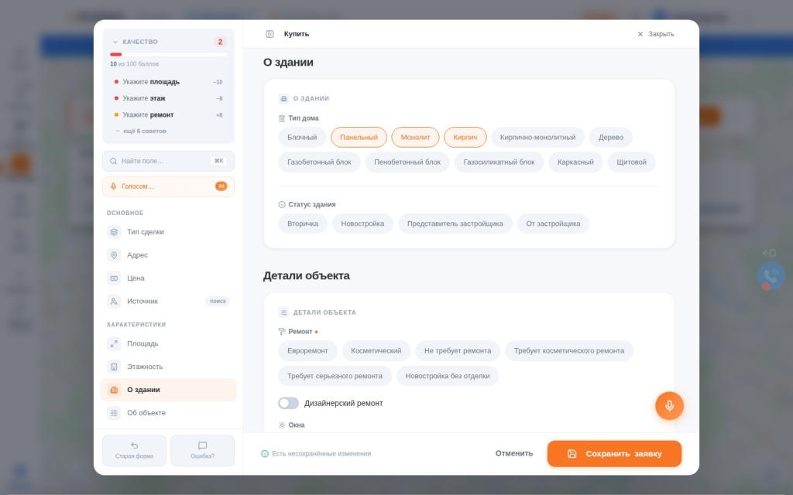
Task: Collapse the КАЧЕСТВО panel chevron
Action: (115, 42)
